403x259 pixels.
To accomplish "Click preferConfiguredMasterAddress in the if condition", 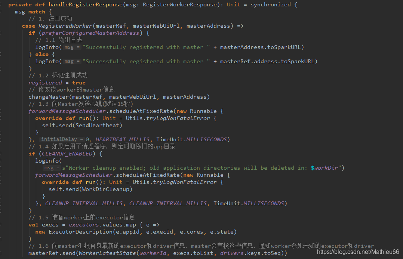I will [90, 33].
